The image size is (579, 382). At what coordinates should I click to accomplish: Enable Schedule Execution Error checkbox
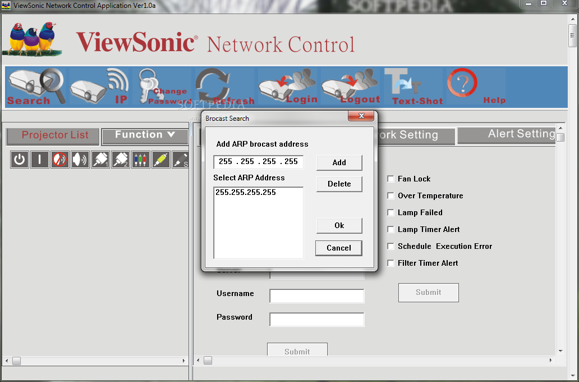(x=390, y=246)
